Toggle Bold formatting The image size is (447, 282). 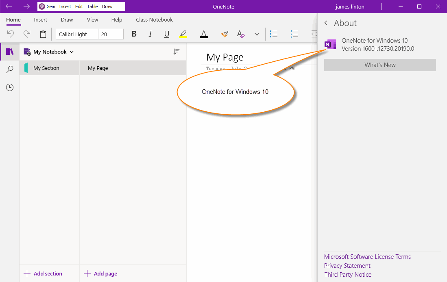coord(134,34)
